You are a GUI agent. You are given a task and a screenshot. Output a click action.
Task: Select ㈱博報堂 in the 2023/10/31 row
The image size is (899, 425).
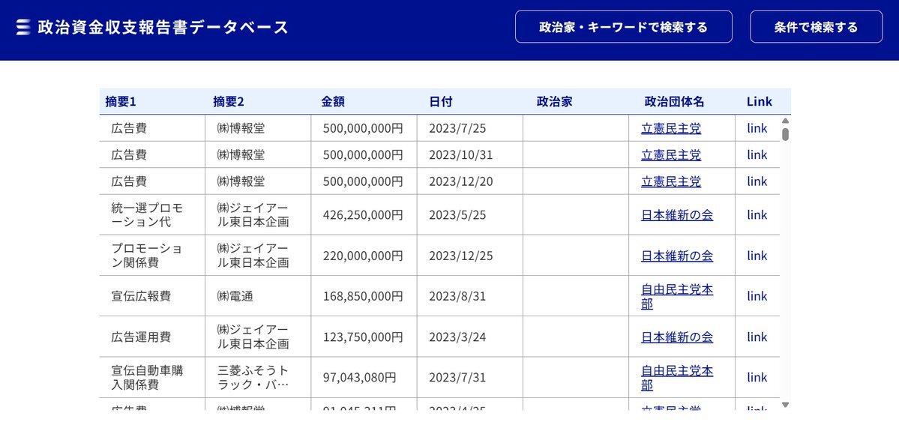coord(258,155)
